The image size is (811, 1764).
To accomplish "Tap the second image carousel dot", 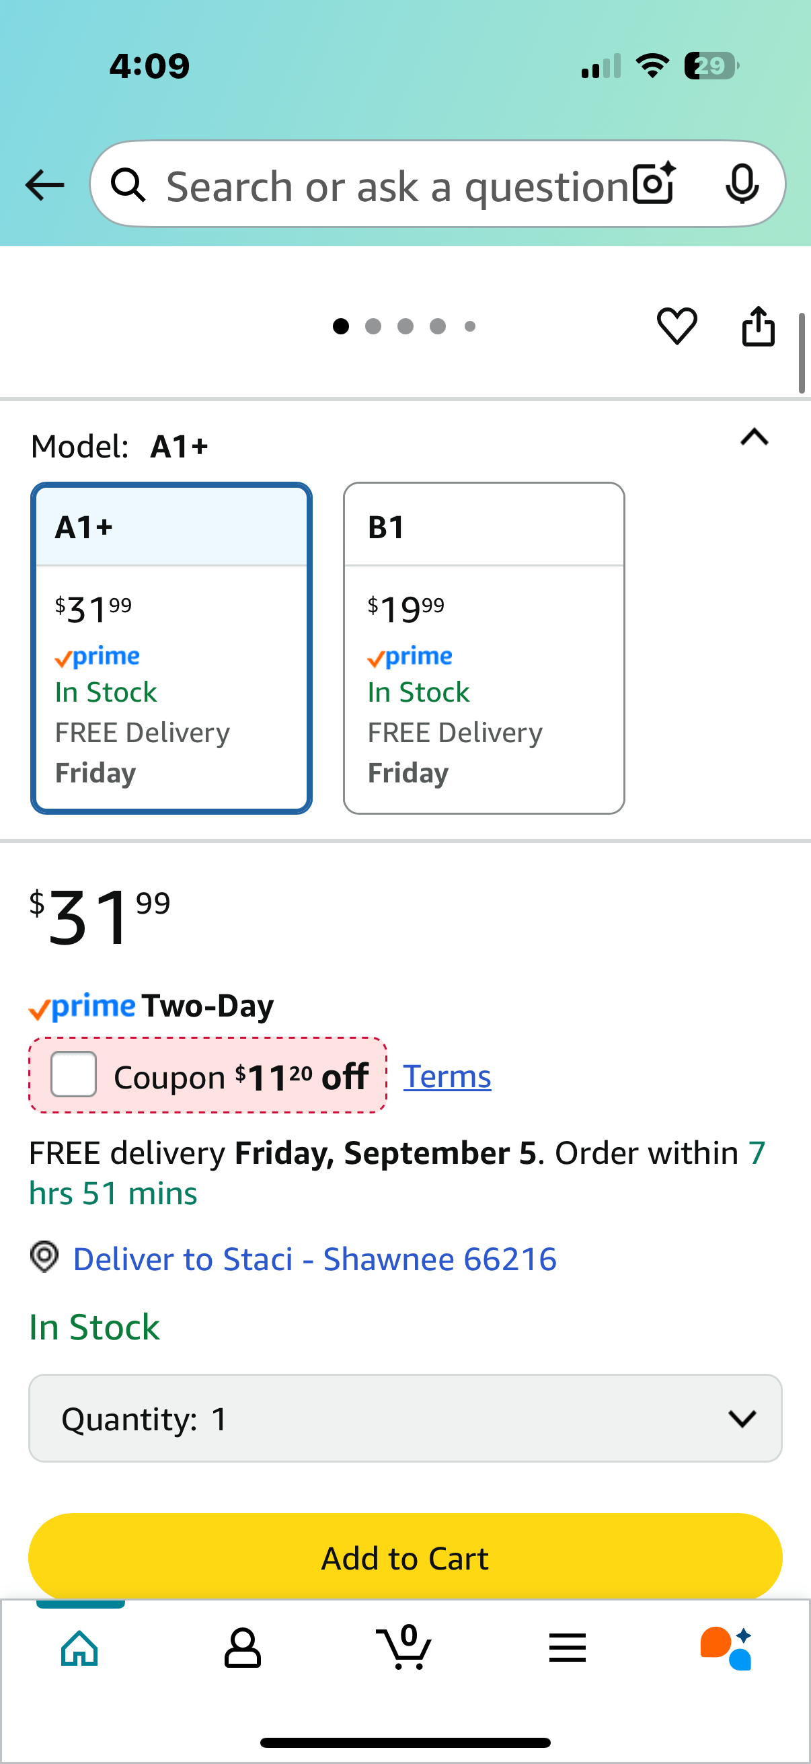I will point(373,327).
